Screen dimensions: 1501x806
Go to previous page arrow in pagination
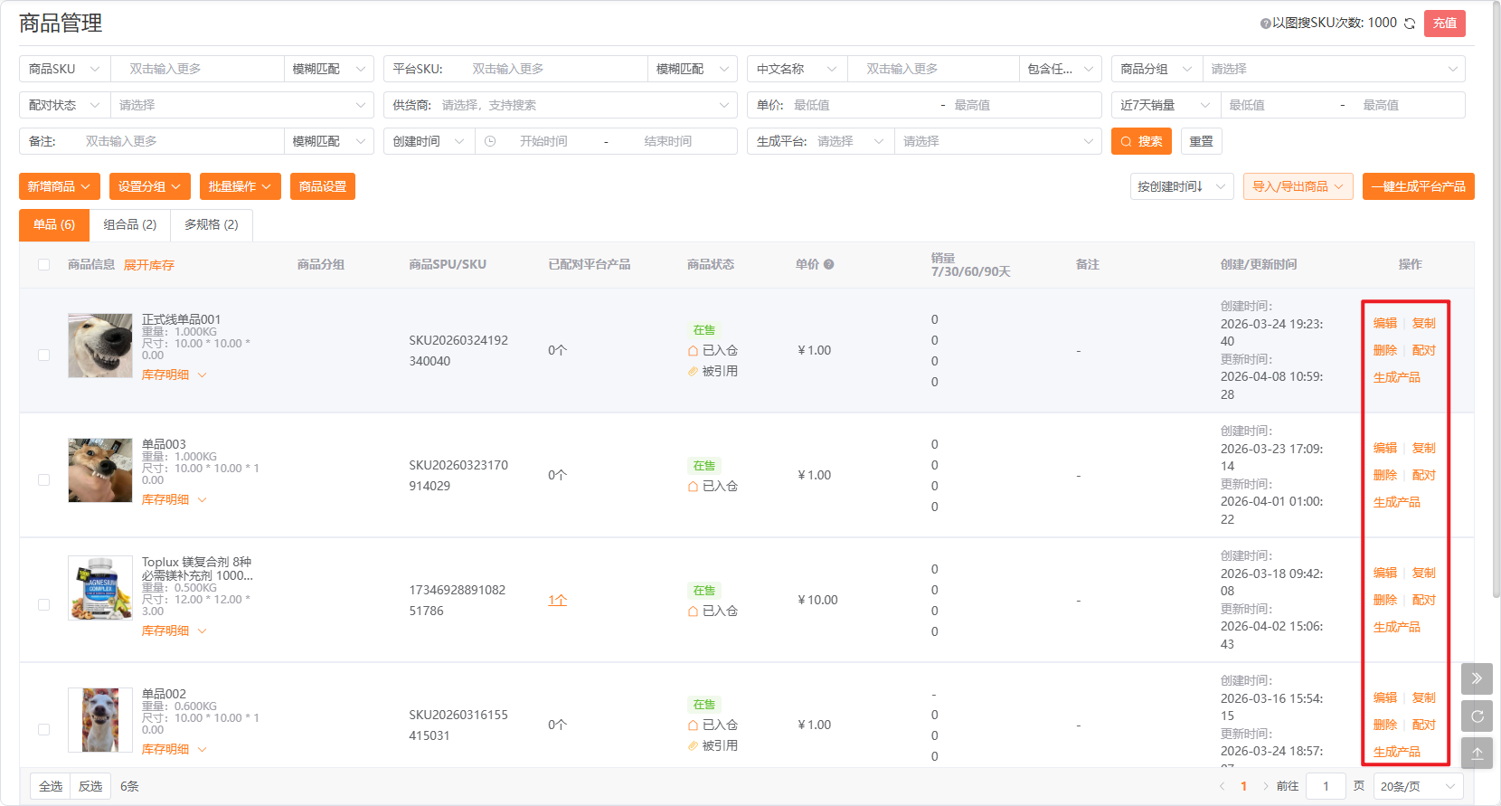coord(1222,786)
